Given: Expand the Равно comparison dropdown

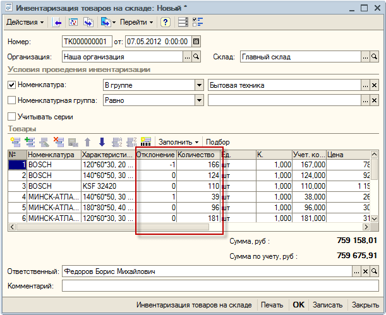Looking at the screenshot, I should pos(199,100).
